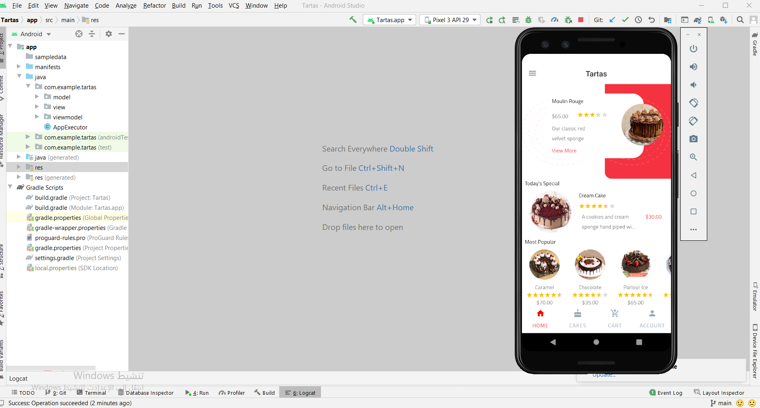The height and width of the screenshot is (408, 760).
Task: Click the emulator volume up button
Action: coord(694,67)
